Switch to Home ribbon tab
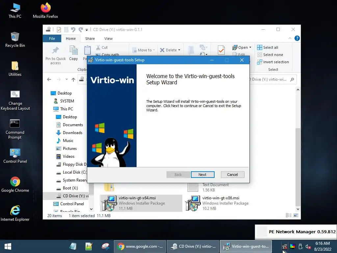Viewport: 337px width, 253px height. click(71, 39)
